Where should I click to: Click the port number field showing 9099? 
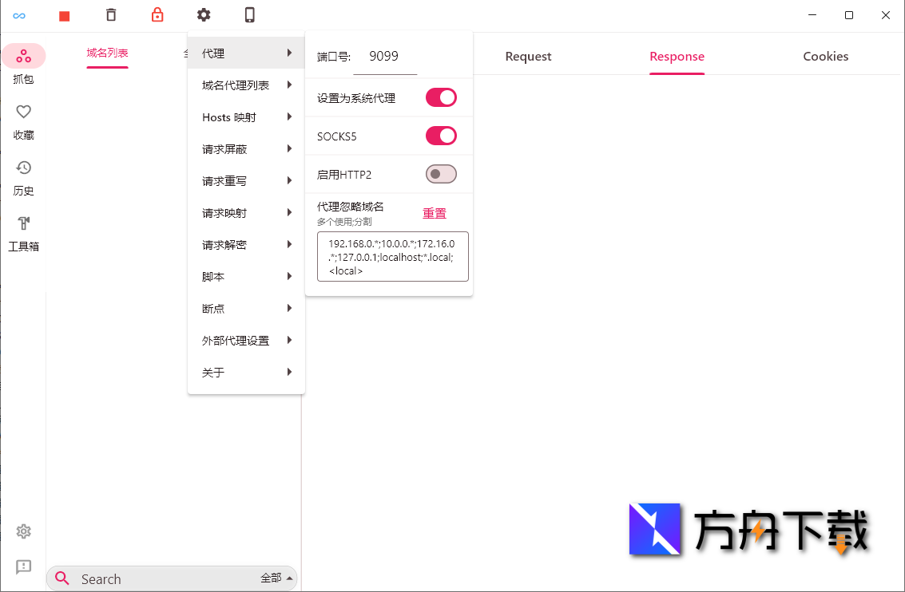click(385, 56)
